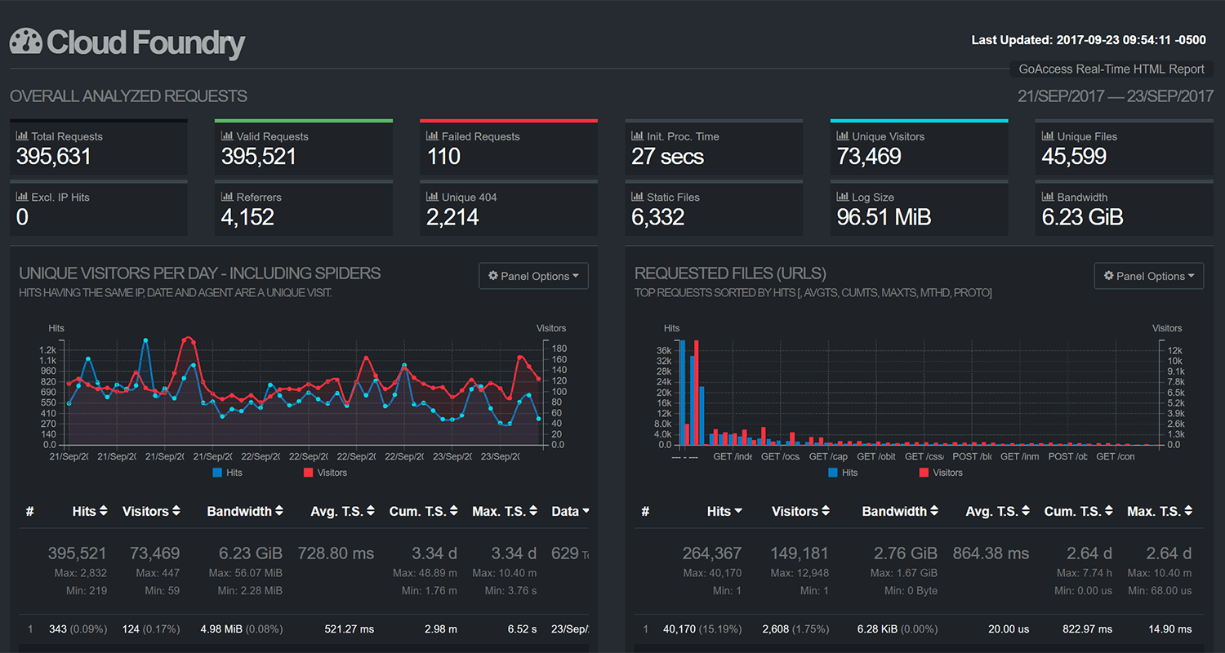Viewport: 1225px width, 653px height.
Task: Click the bar chart icon beside Total Requests
Action: click(x=22, y=136)
